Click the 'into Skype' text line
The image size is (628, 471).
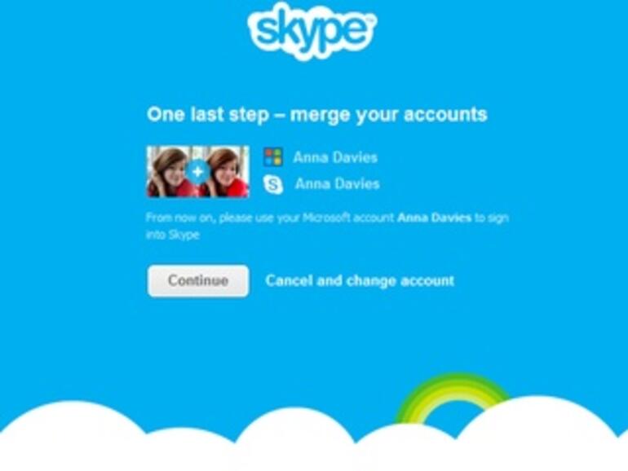tap(173, 235)
